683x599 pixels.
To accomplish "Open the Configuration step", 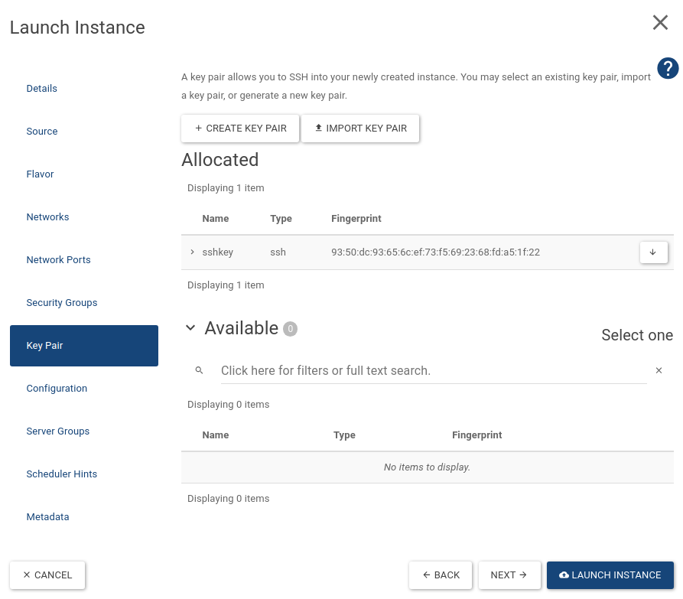I will pos(57,389).
